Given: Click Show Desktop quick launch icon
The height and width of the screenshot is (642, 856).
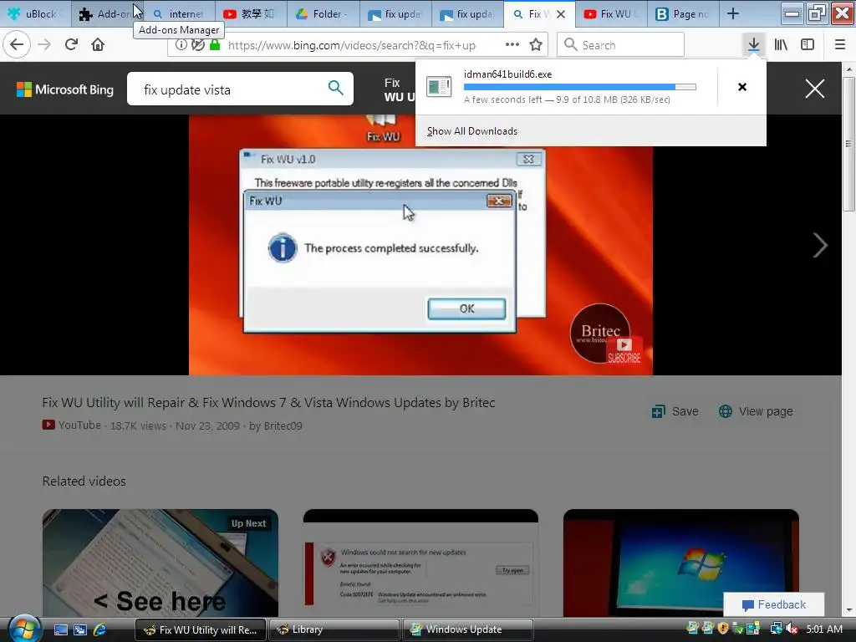Looking at the screenshot, I should tap(60, 630).
